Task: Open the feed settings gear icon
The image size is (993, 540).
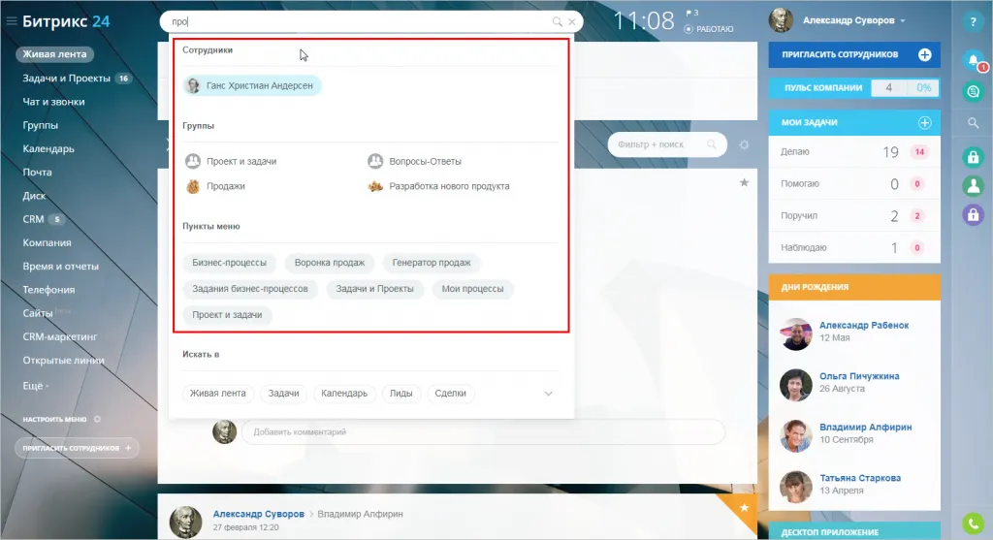Action: tap(744, 144)
